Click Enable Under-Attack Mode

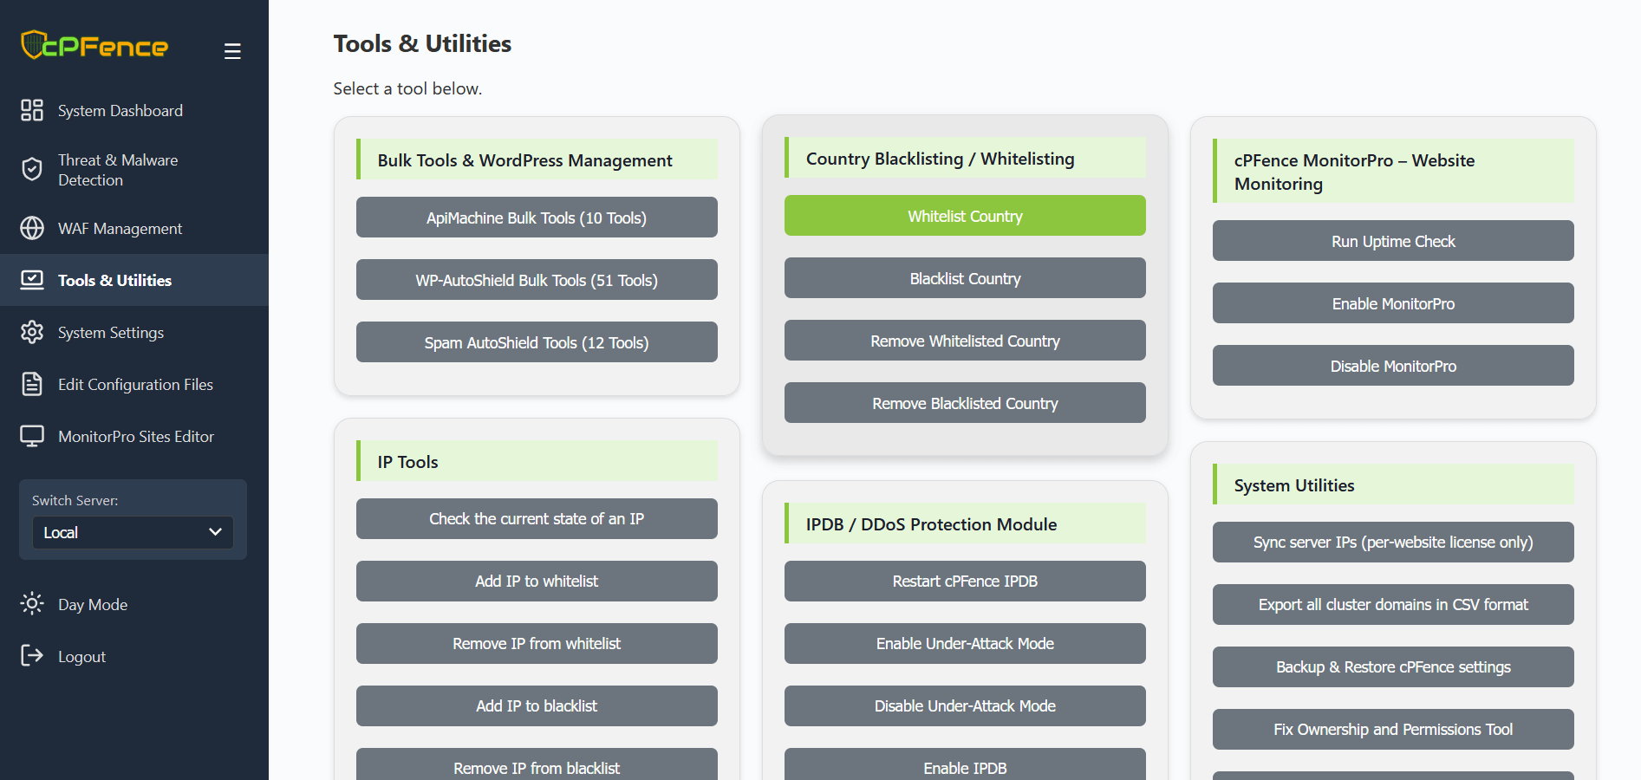point(965,643)
